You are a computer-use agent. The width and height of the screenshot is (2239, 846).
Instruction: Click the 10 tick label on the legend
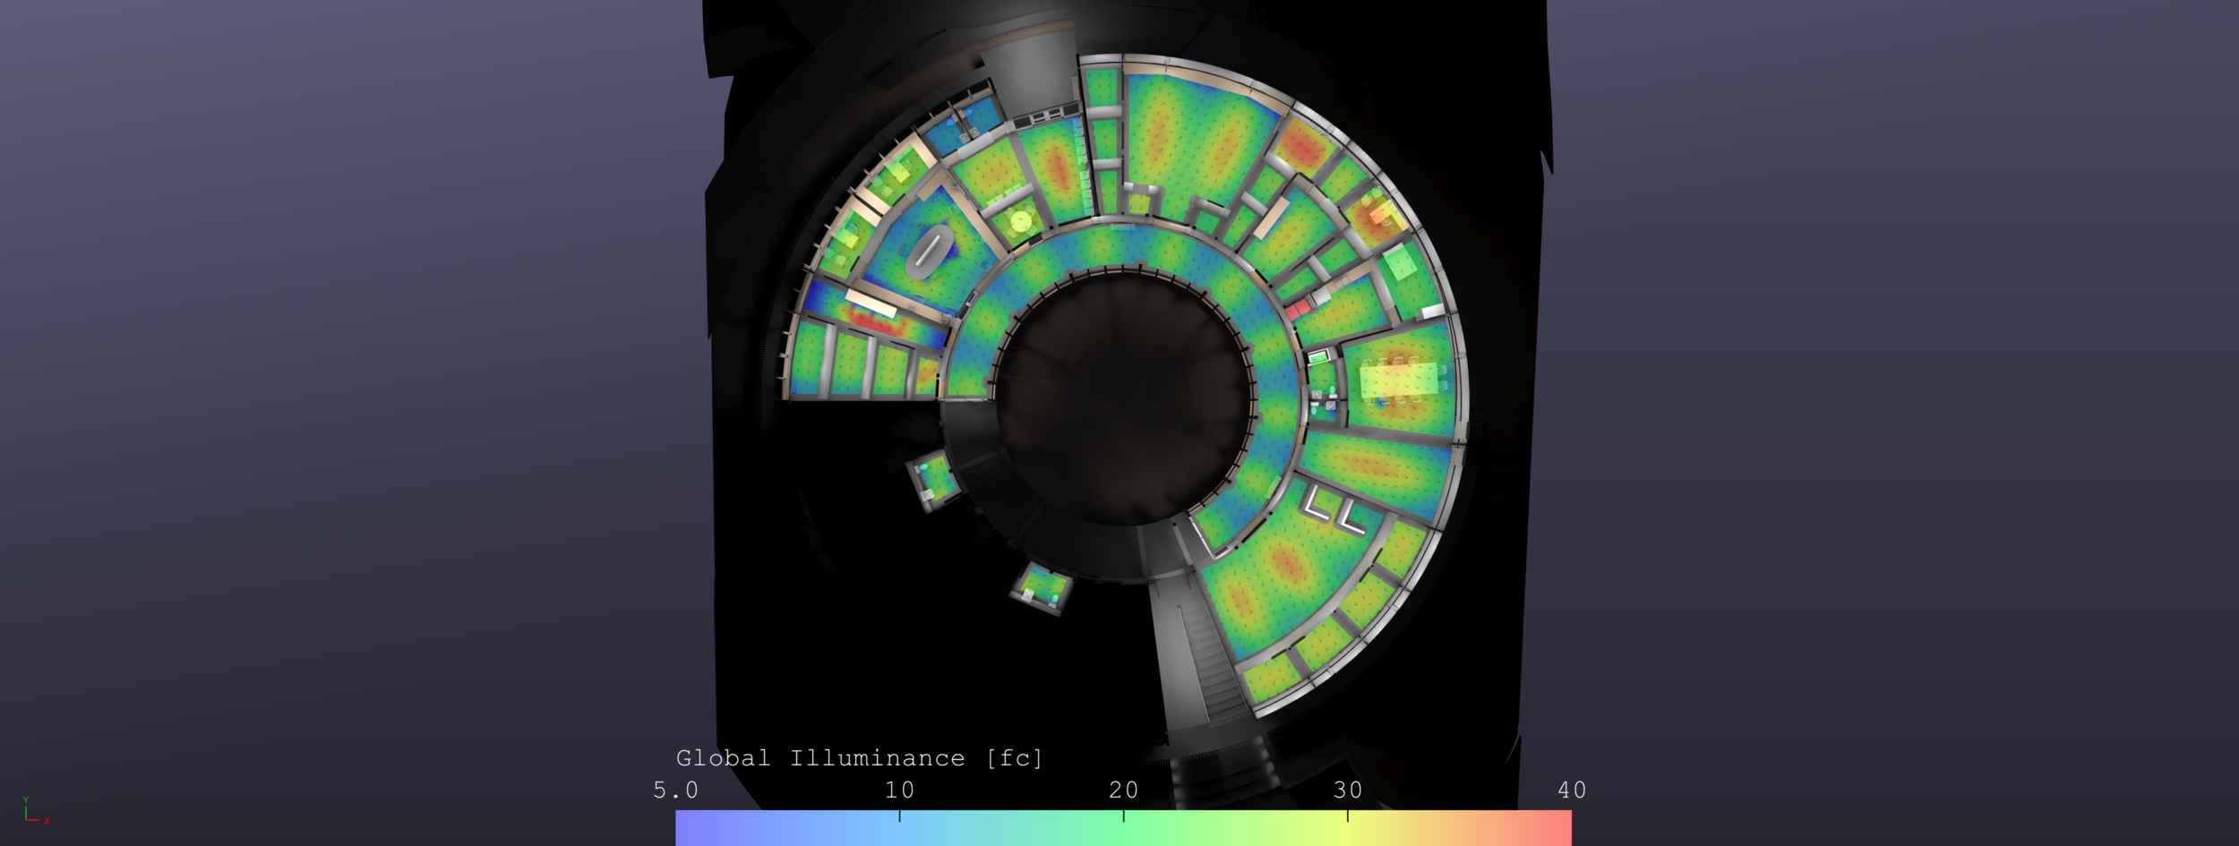click(x=899, y=790)
